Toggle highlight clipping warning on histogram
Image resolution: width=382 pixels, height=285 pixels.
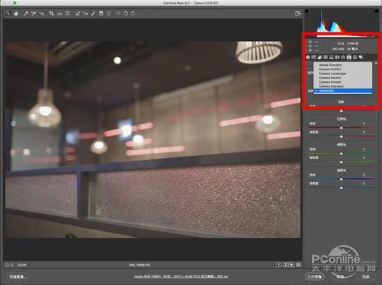click(x=377, y=10)
